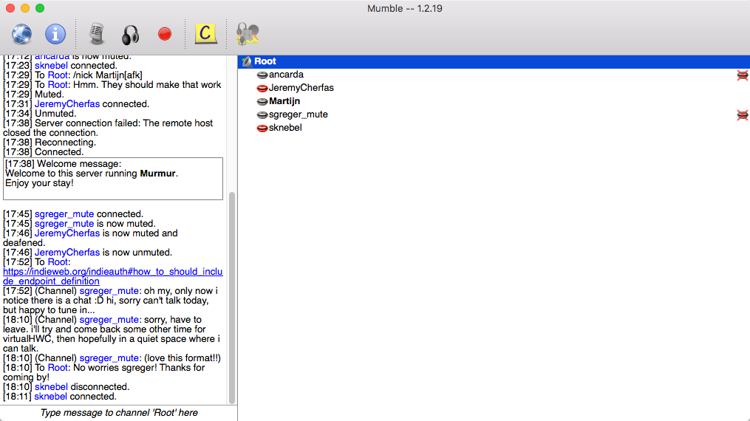Click JeremyCherfas link in the 17:31 connected line

pyautogui.click(x=67, y=104)
